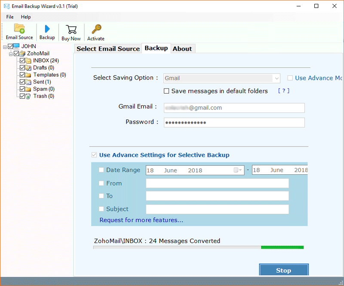Select the Sent (1) tree label
This screenshot has width=344, height=286.
[42, 82]
